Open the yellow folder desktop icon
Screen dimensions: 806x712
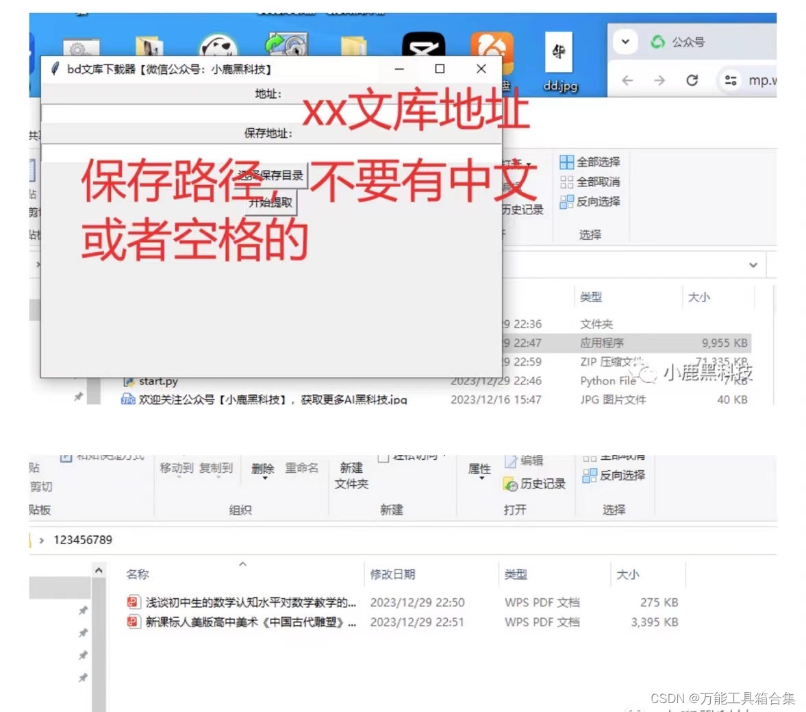pos(353,47)
